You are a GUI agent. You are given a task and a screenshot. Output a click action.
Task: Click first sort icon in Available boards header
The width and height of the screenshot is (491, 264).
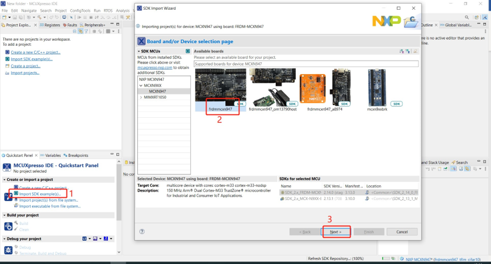tap(402, 51)
